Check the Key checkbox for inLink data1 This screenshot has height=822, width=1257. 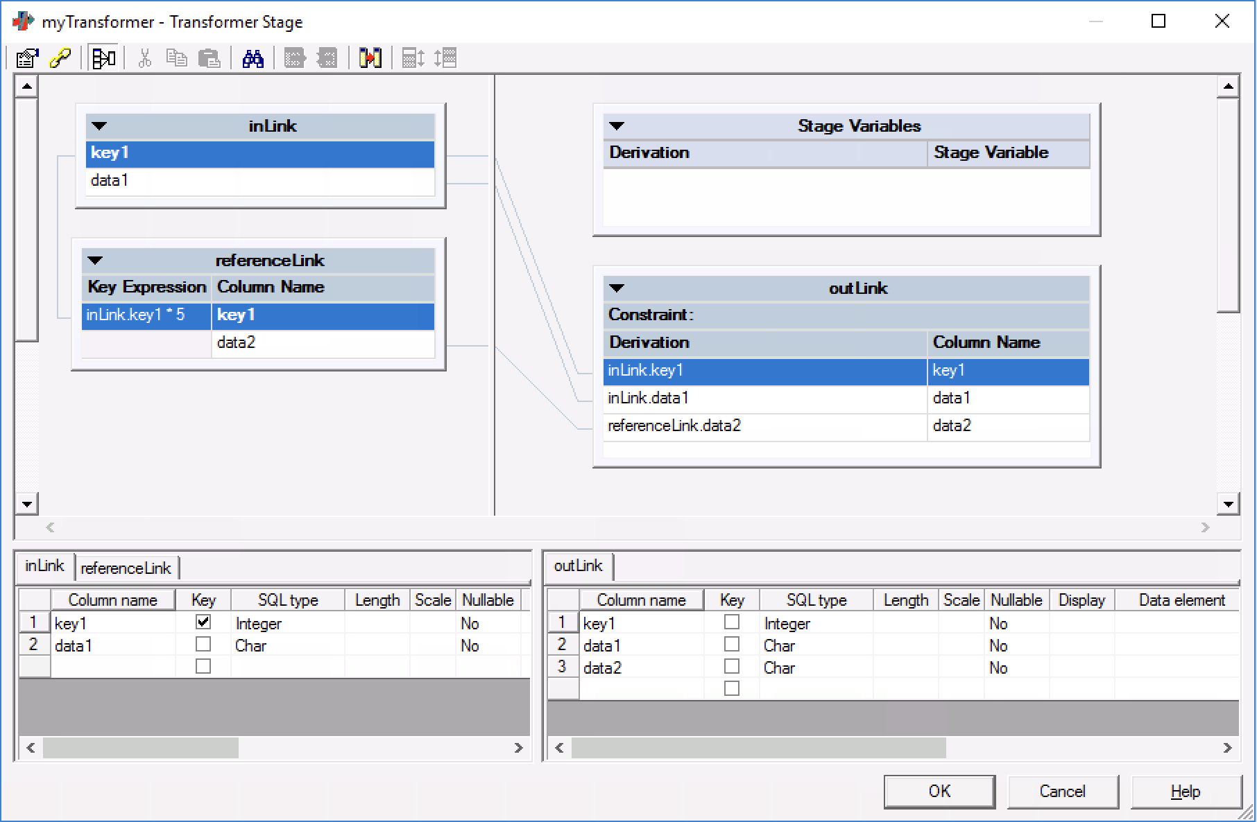point(203,645)
